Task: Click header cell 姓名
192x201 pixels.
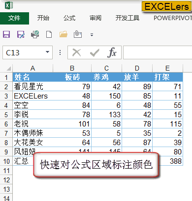Action: [x=33, y=77]
